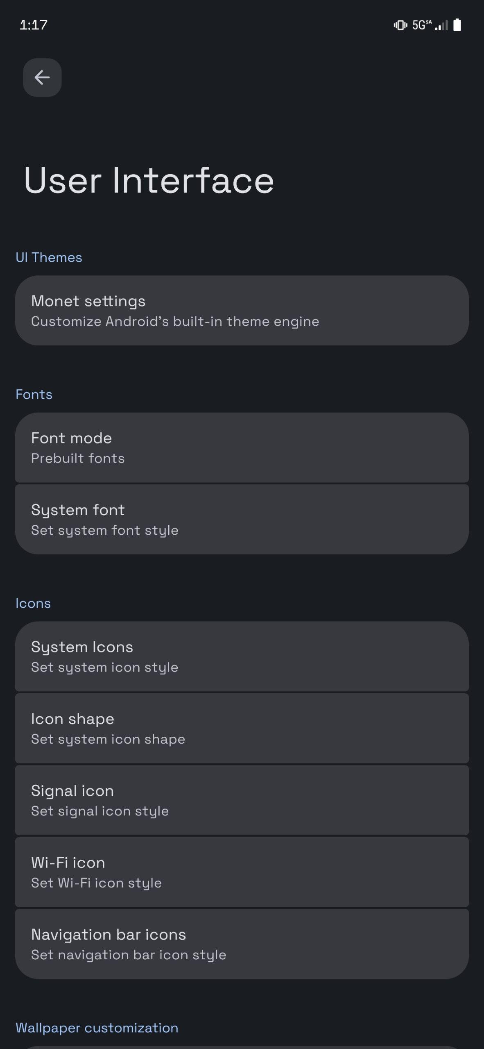484x1049 pixels.
Task: Open System Icons style setting
Action: coord(242,656)
